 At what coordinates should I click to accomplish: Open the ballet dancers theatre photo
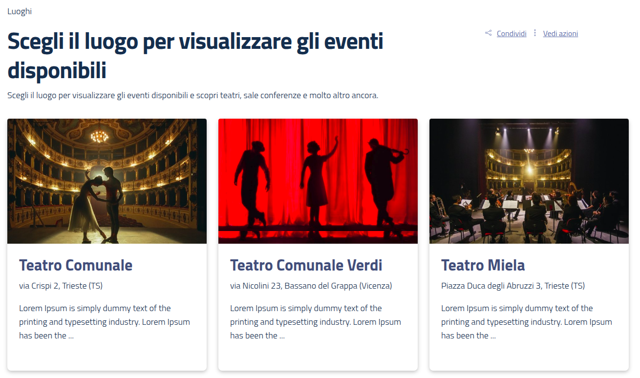pyautogui.click(x=107, y=181)
